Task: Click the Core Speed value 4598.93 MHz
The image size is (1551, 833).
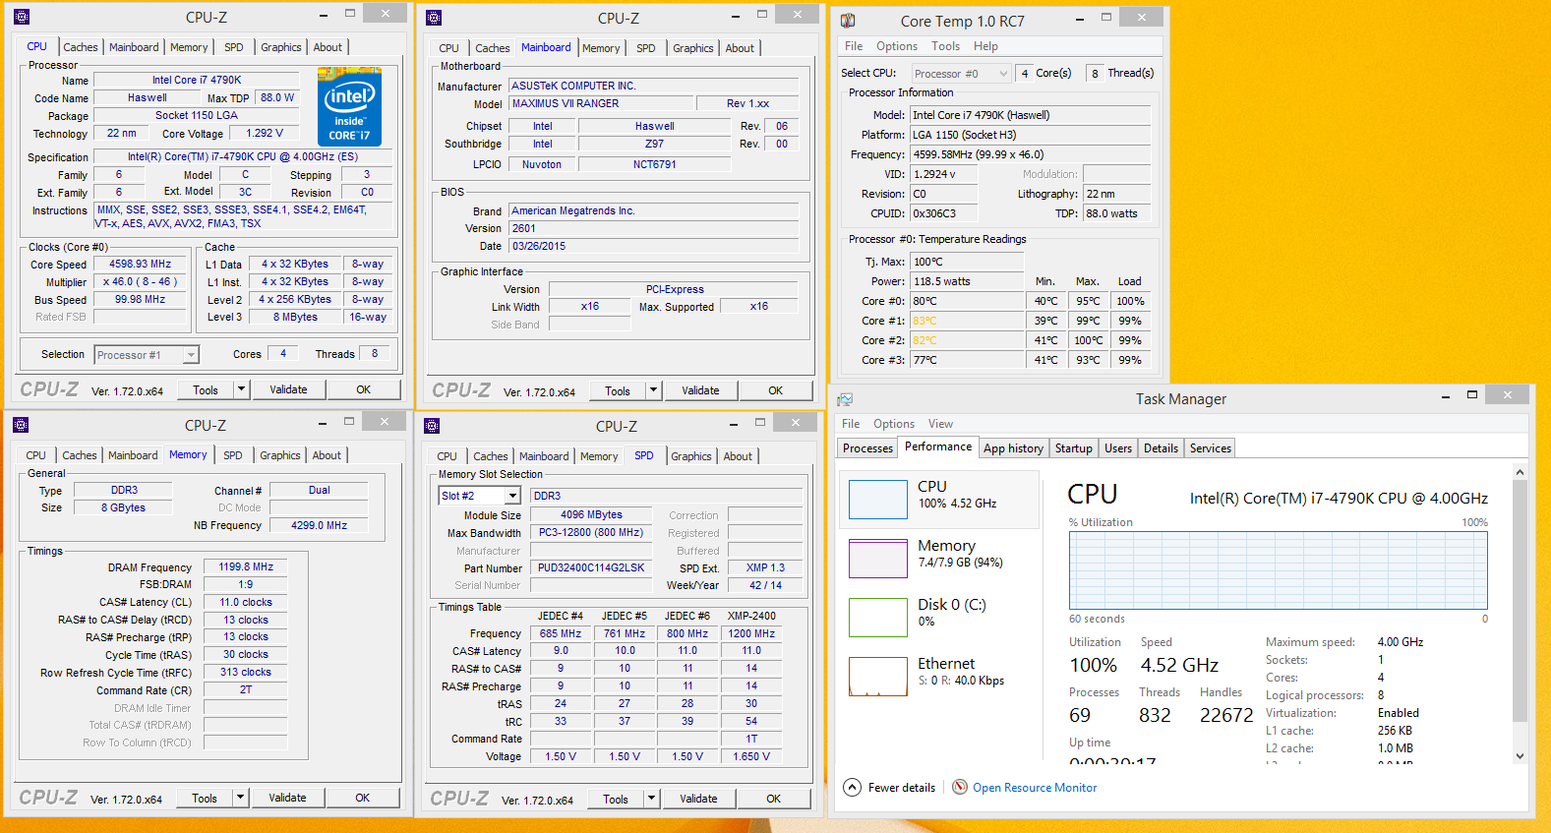Action: coord(140,265)
